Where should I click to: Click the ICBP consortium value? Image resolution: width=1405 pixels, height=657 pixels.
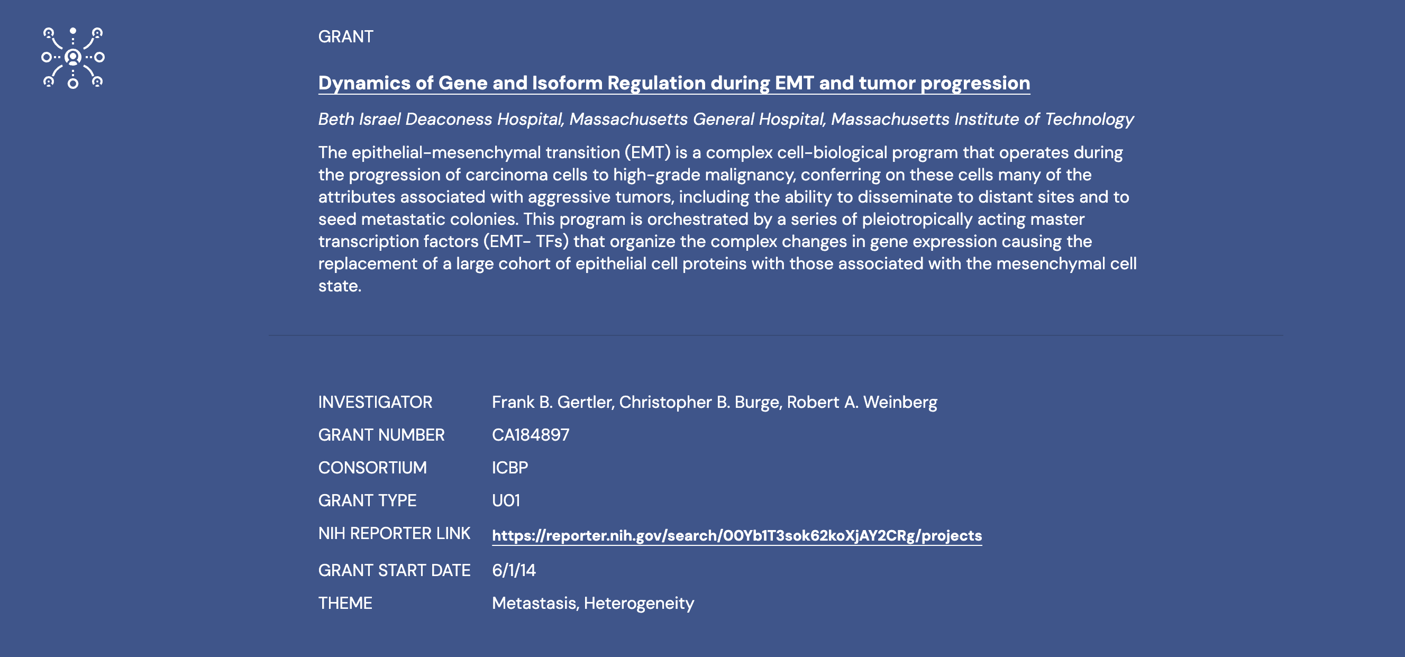click(509, 468)
